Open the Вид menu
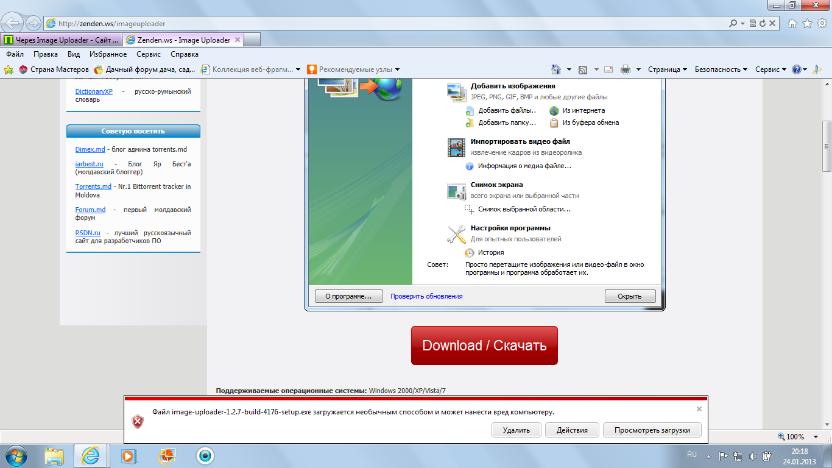The image size is (832, 468). [74, 54]
